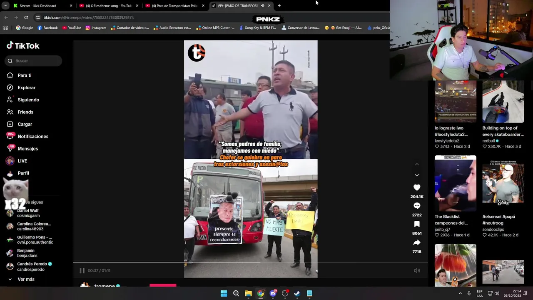Open Get Emoji bookmark
The image size is (533, 300).
coord(343,28)
